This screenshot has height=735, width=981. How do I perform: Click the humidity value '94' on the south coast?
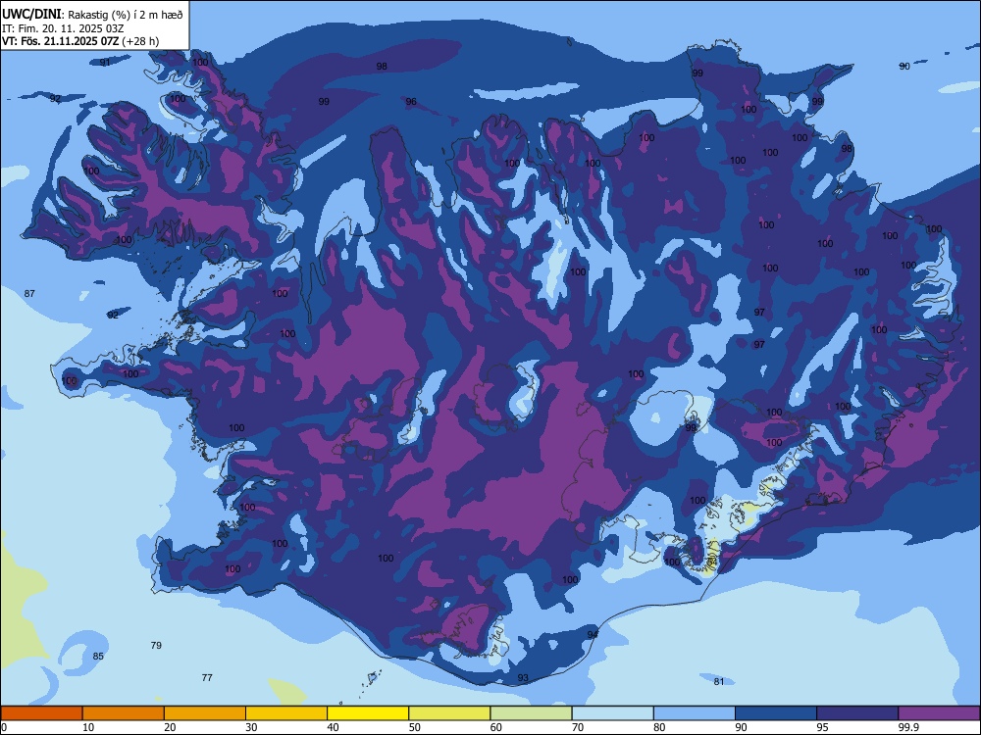[x=593, y=634]
